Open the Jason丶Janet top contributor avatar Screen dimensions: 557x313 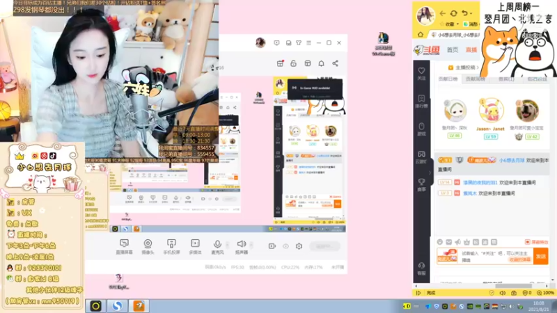tap(490, 110)
